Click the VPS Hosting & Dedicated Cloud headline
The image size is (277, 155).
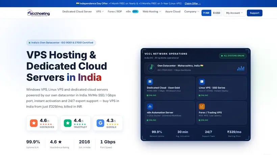67,66
